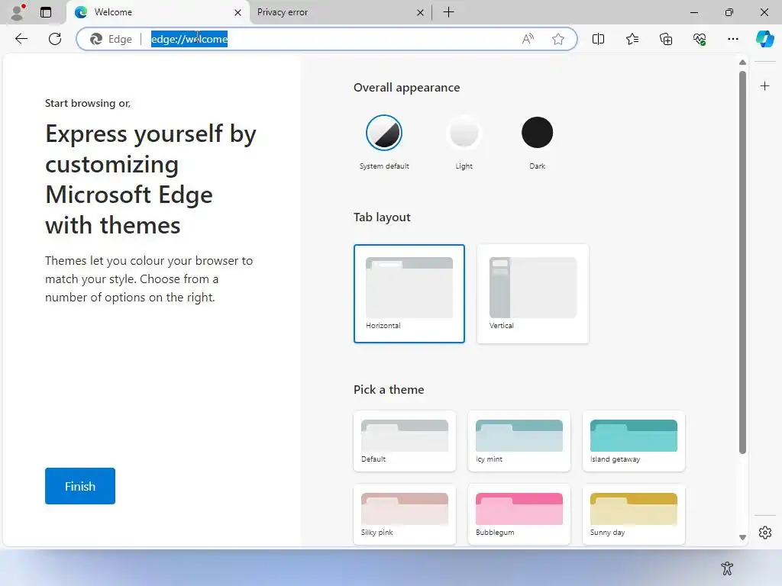Close the Welcome tab

click(238, 12)
